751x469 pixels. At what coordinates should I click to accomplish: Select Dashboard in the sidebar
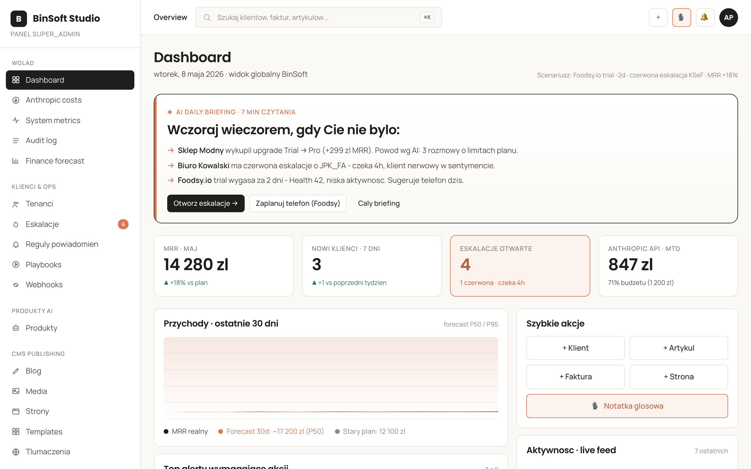[x=70, y=80]
